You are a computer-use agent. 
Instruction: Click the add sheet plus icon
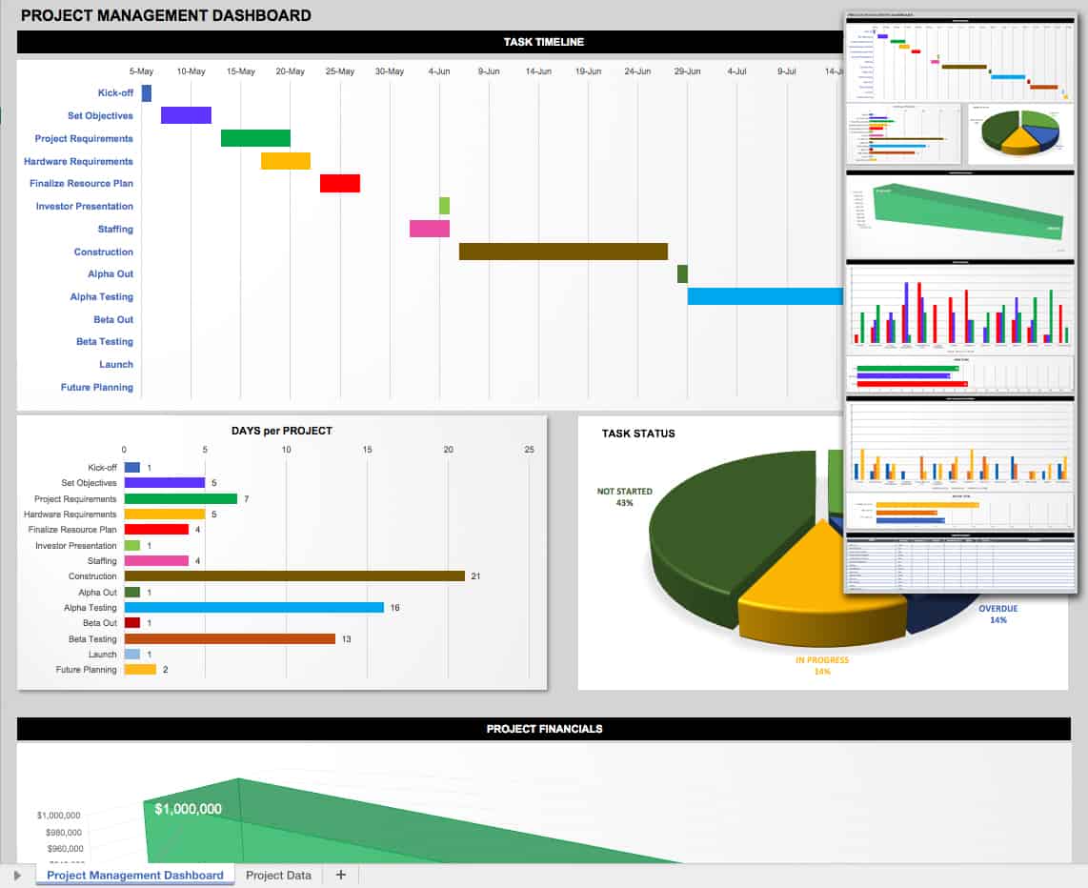[x=341, y=875]
